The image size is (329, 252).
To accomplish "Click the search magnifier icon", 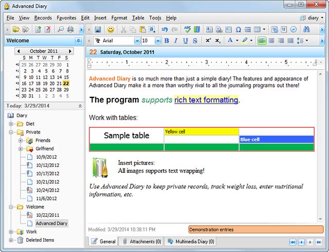I will 61,29.
